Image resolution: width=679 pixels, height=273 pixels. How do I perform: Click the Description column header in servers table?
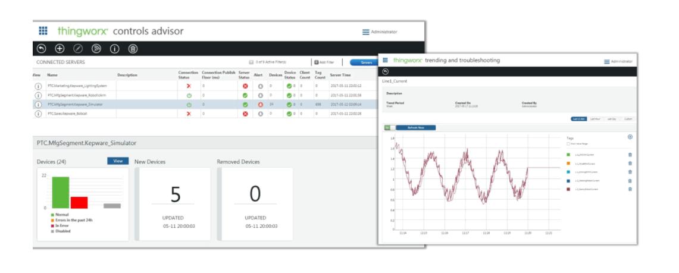[127, 76]
